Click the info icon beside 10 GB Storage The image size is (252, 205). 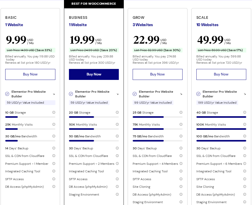coord(54,112)
